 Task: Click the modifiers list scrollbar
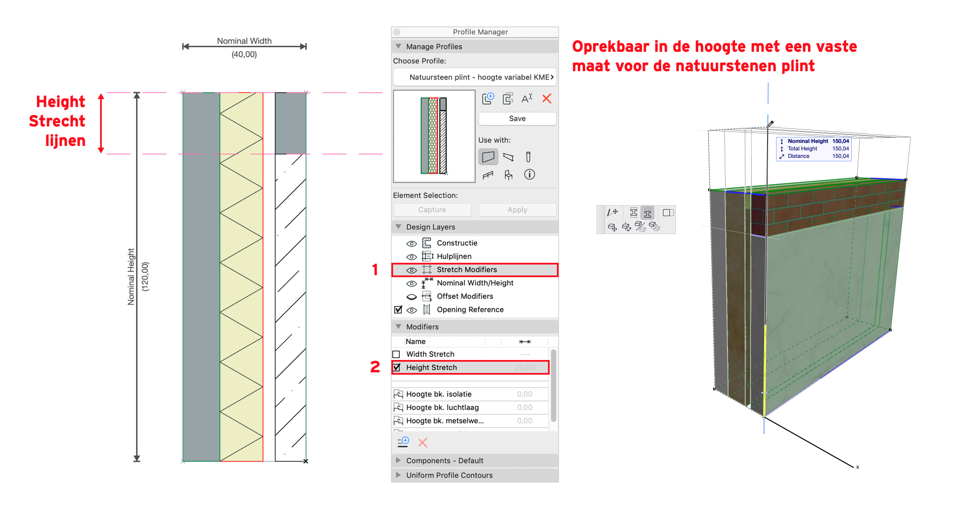553,386
